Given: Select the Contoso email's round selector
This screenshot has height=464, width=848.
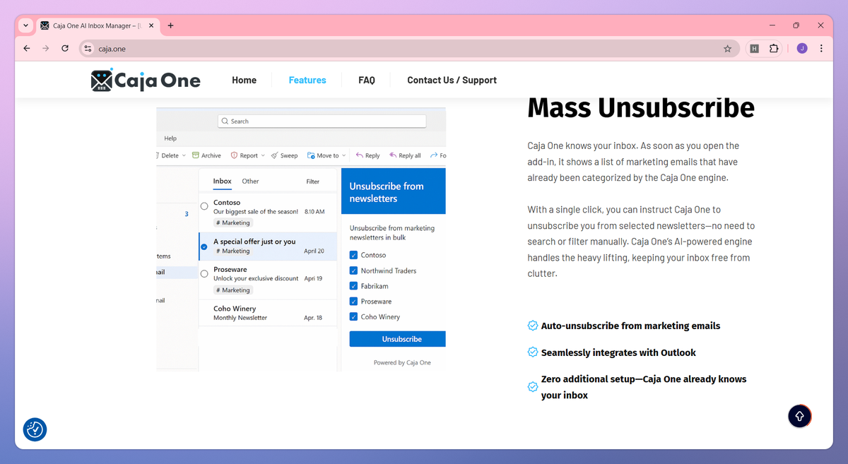Looking at the screenshot, I should coord(204,206).
